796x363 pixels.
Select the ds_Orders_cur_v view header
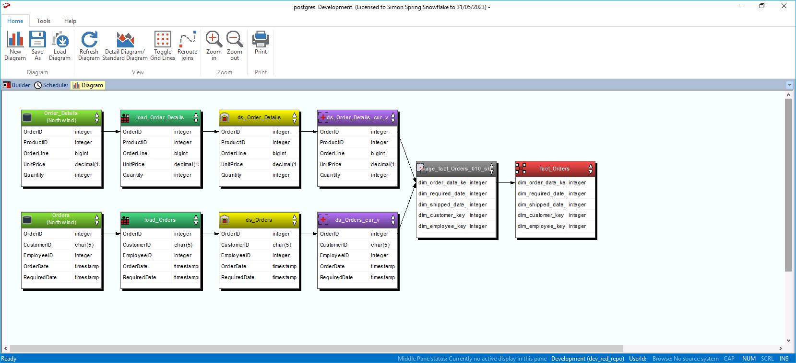[x=357, y=220]
